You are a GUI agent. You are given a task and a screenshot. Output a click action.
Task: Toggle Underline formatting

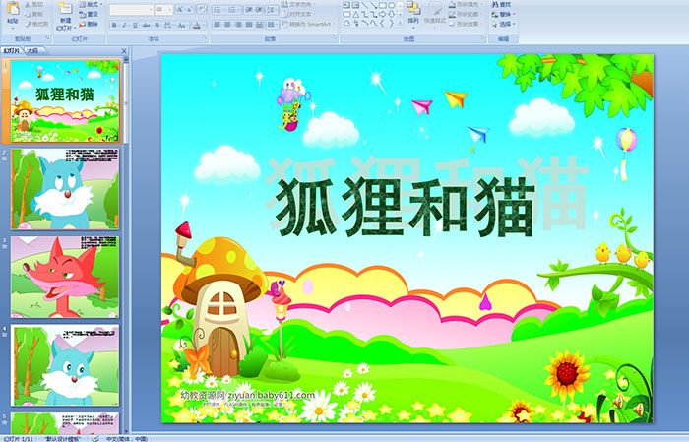(x=135, y=25)
